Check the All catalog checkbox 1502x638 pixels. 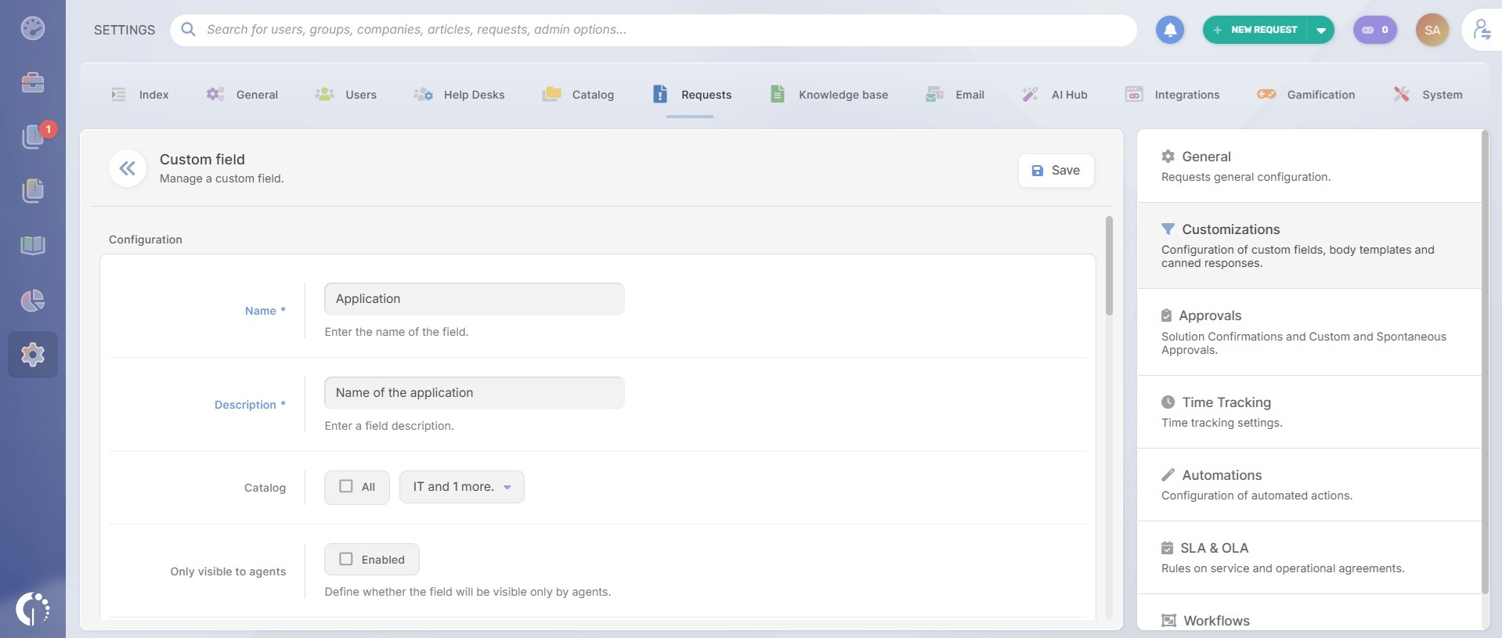pos(346,486)
